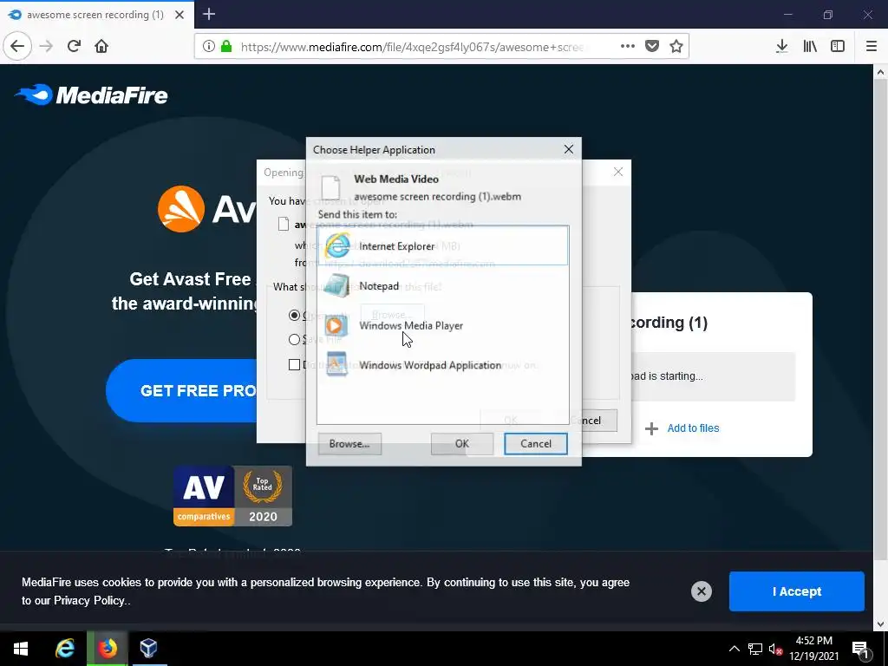Click the Avast orange logo
This screenshot has width=888, height=666.
181,209
